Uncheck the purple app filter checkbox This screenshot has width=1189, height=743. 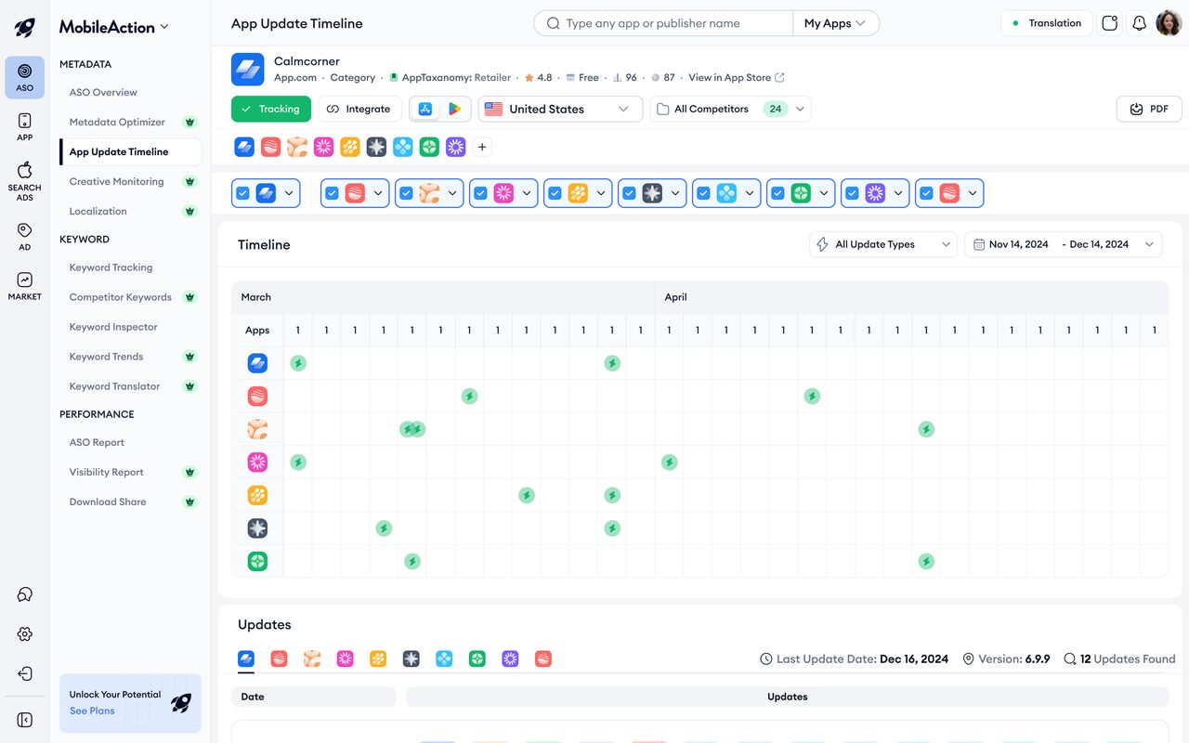[x=852, y=193]
